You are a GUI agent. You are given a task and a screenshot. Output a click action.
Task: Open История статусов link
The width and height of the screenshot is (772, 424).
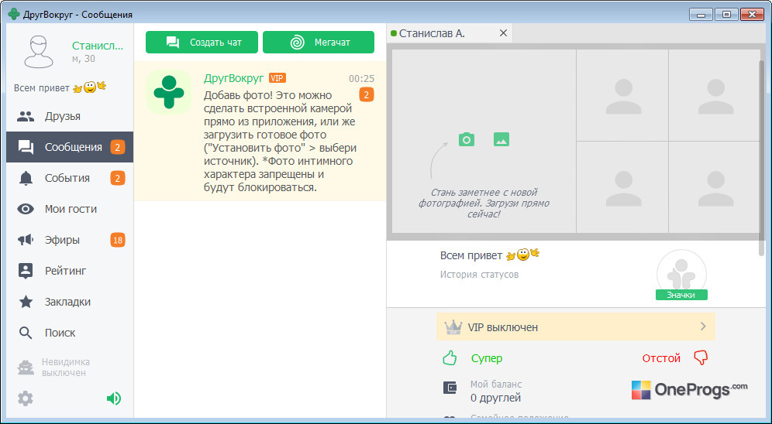tap(479, 275)
